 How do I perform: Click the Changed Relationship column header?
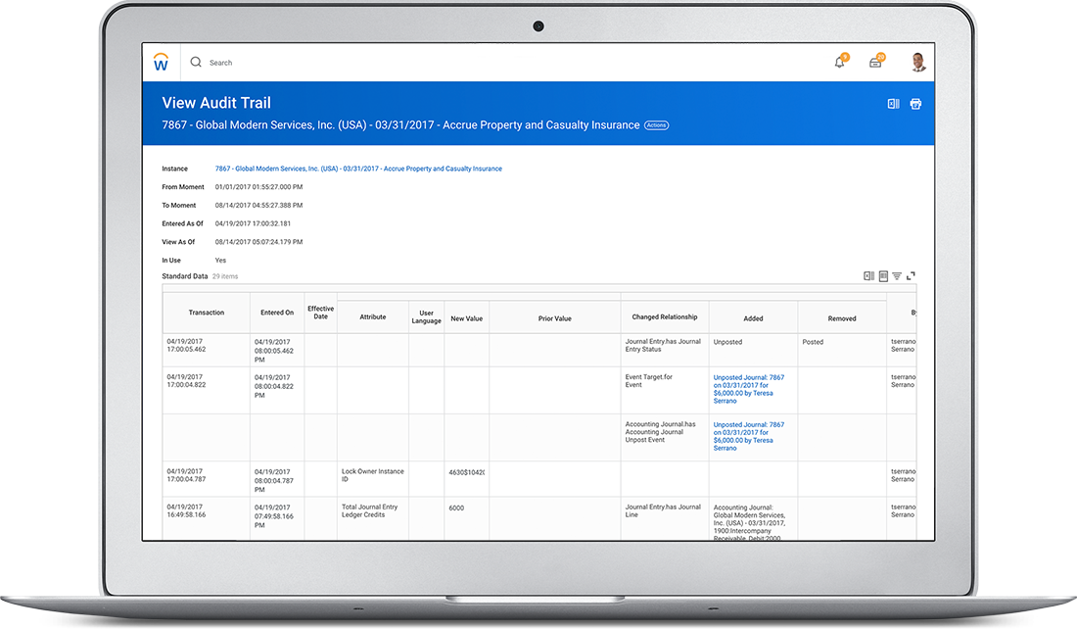tap(665, 316)
